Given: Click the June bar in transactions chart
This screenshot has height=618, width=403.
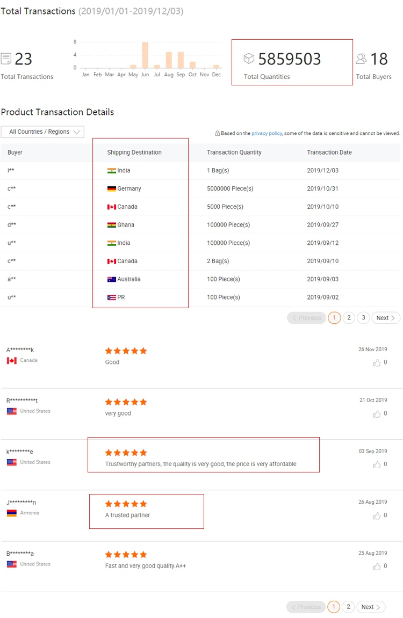Looking at the screenshot, I should (x=145, y=55).
